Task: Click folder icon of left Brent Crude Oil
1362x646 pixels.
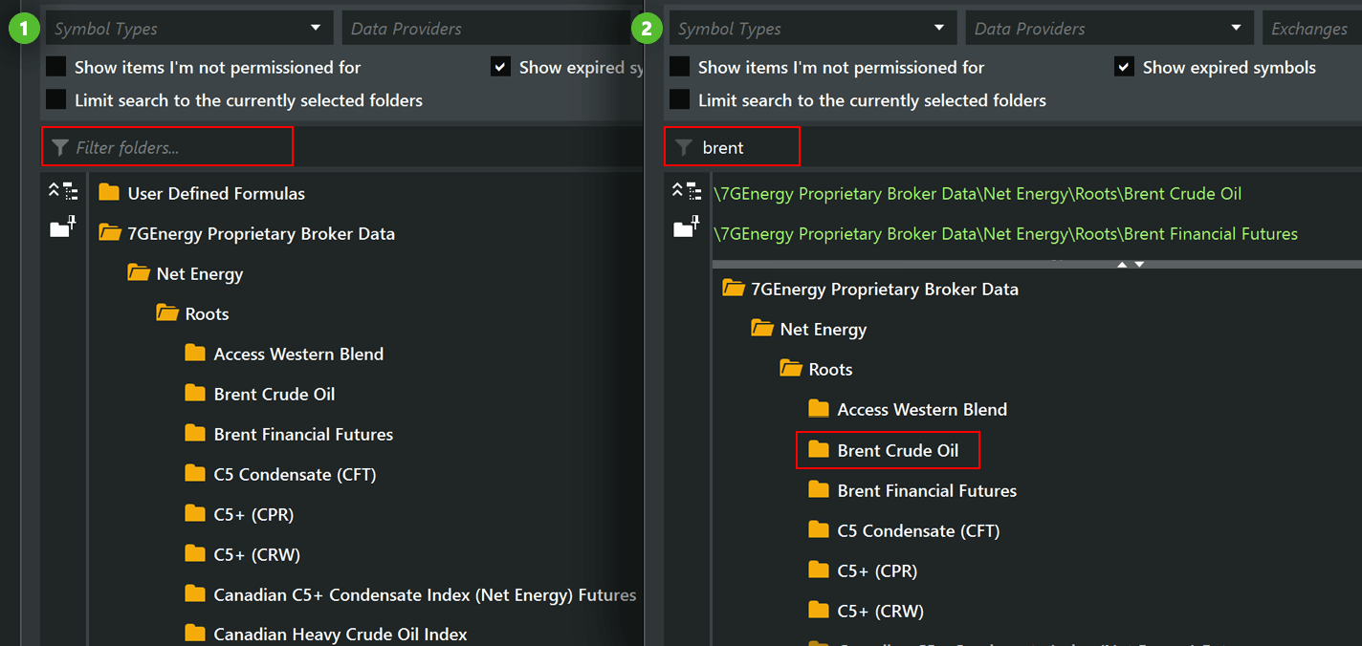Action: pyautogui.click(x=195, y=394)
